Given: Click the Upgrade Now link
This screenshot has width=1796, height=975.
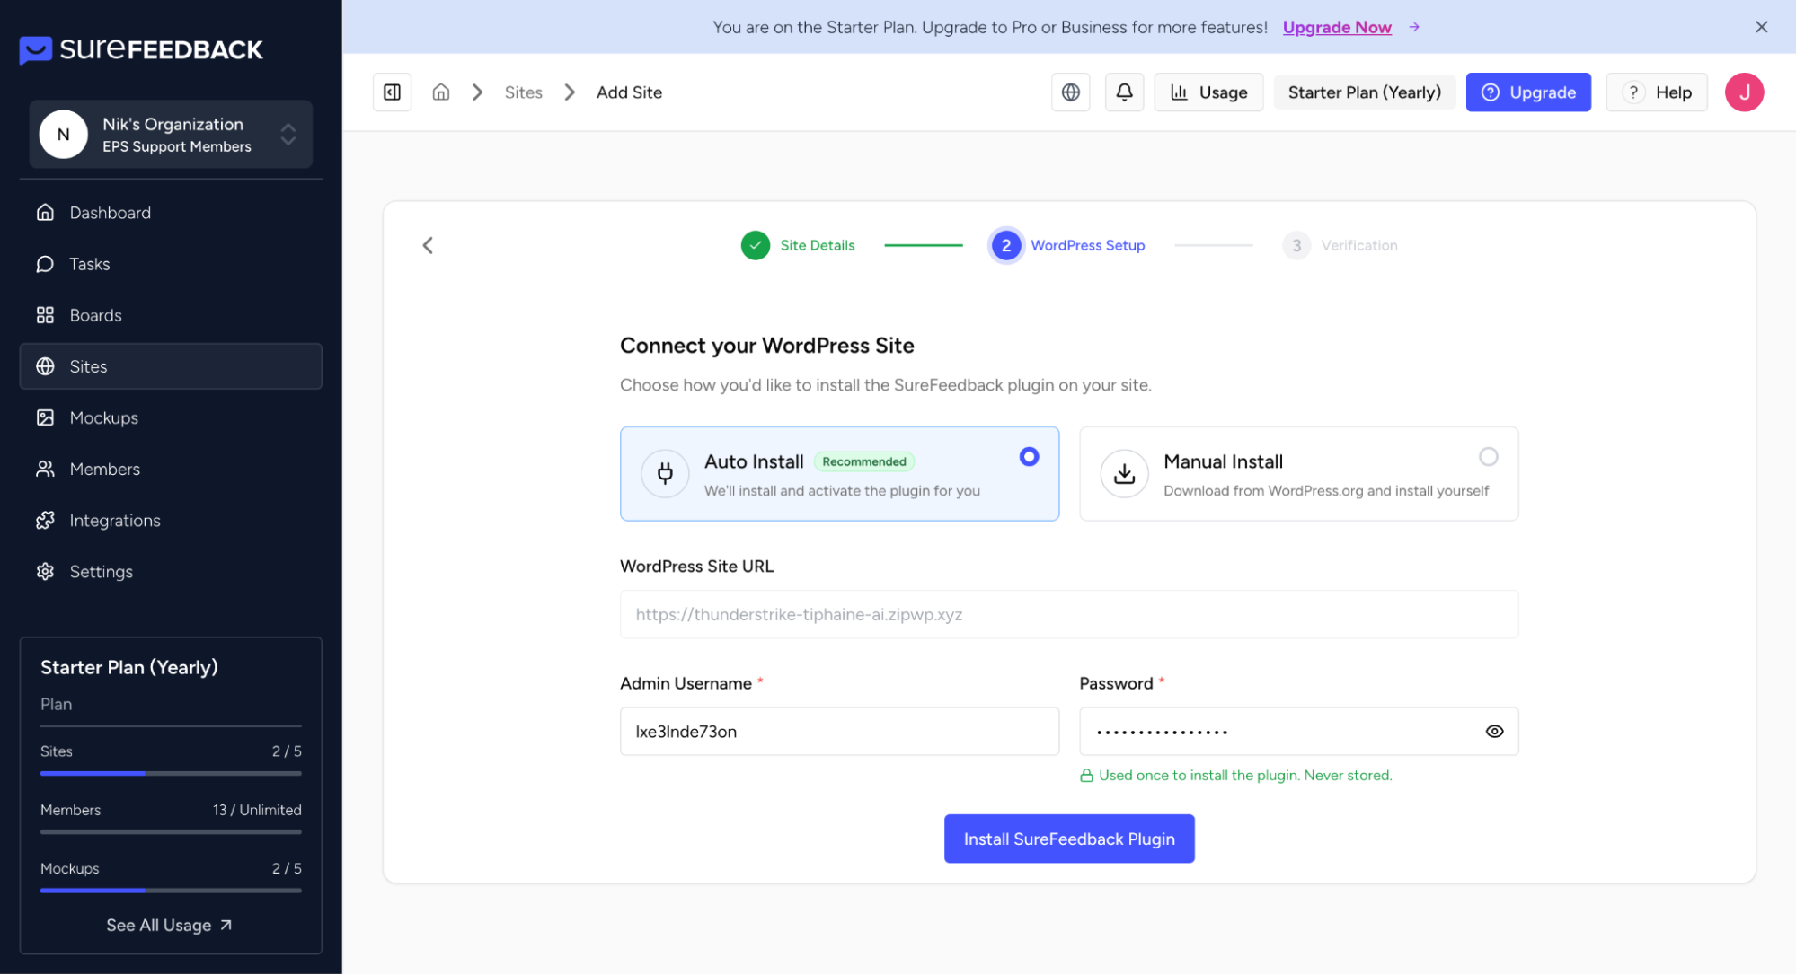Looking at the screenshot, I should click(x=1336, y=27).
